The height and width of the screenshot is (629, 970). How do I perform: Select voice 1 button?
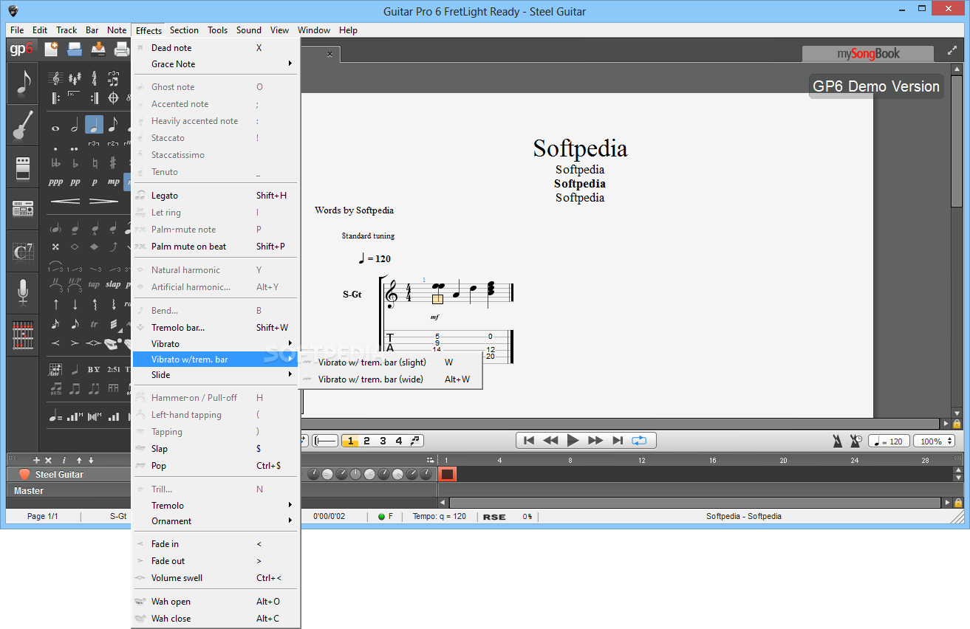(350, 441)
